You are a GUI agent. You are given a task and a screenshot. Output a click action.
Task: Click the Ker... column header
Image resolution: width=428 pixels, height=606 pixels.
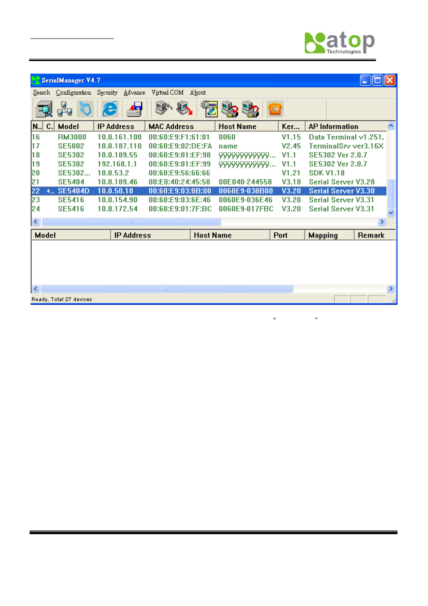[292, 126]
